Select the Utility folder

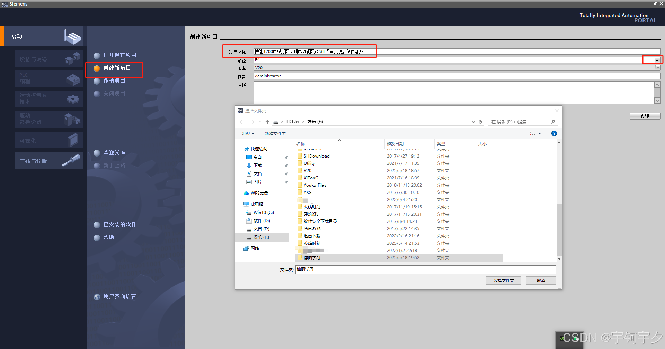point(309,163)
